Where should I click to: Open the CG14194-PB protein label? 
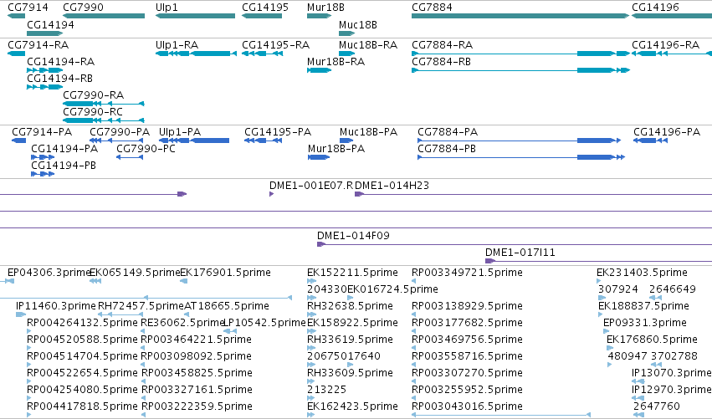point(64,166)
